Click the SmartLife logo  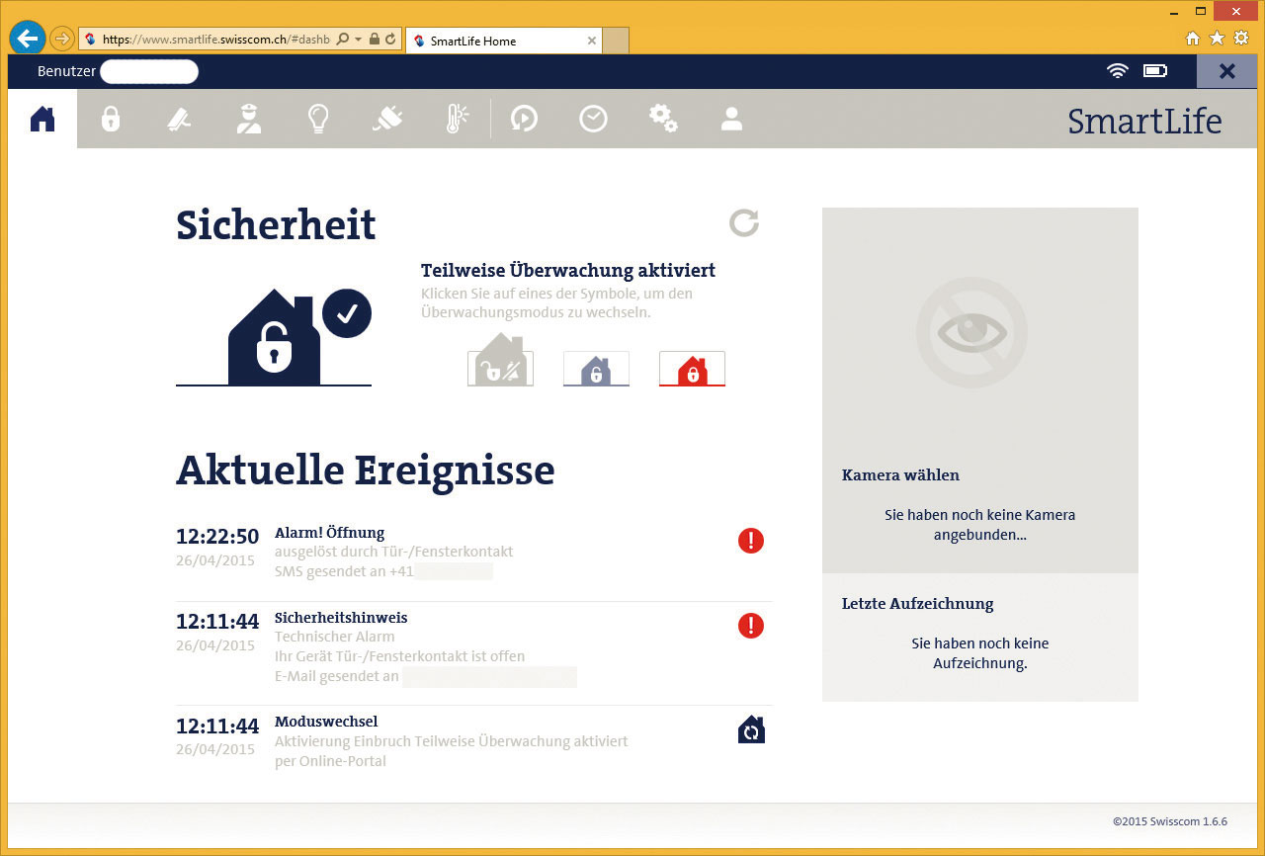(1144, 121)
